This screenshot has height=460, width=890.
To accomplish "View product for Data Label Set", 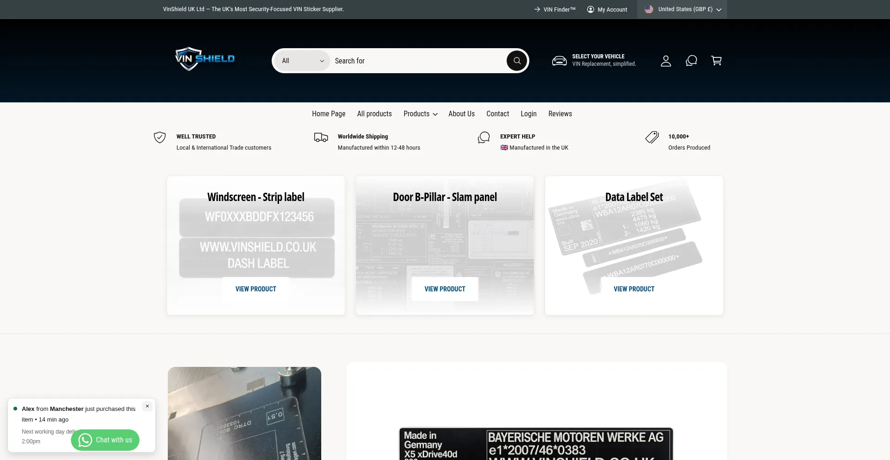I will 634,289.
